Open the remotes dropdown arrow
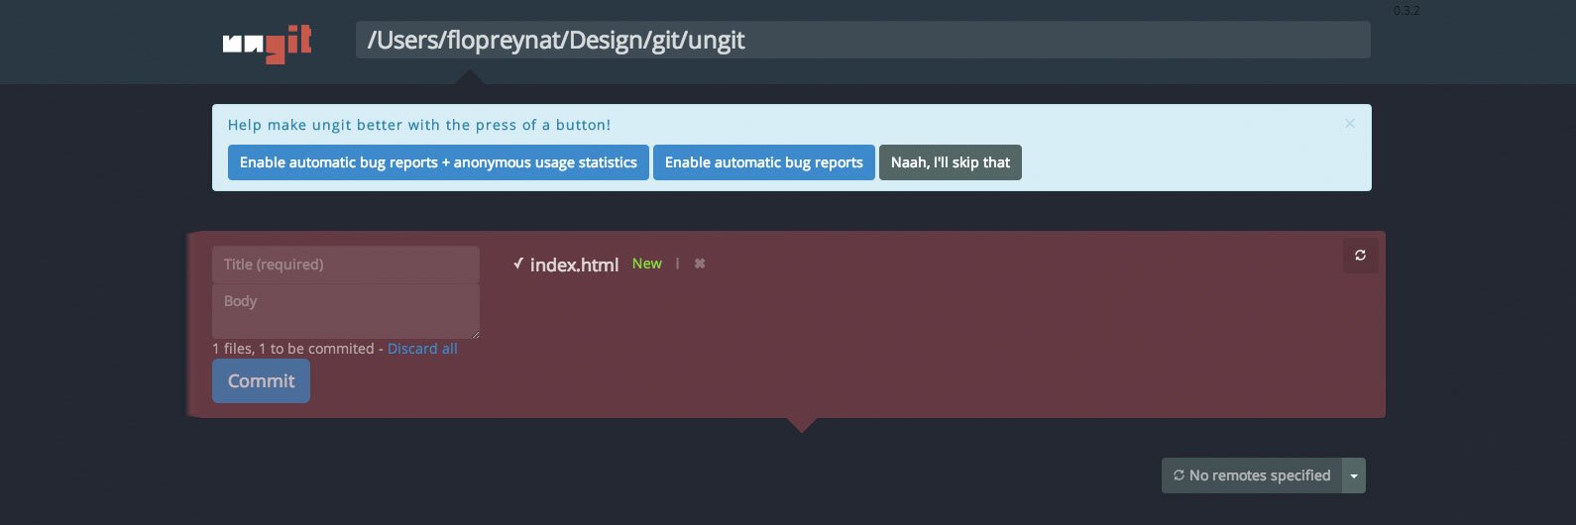1576x525 pixels. pyautogui.click(x=1354, y=475)
